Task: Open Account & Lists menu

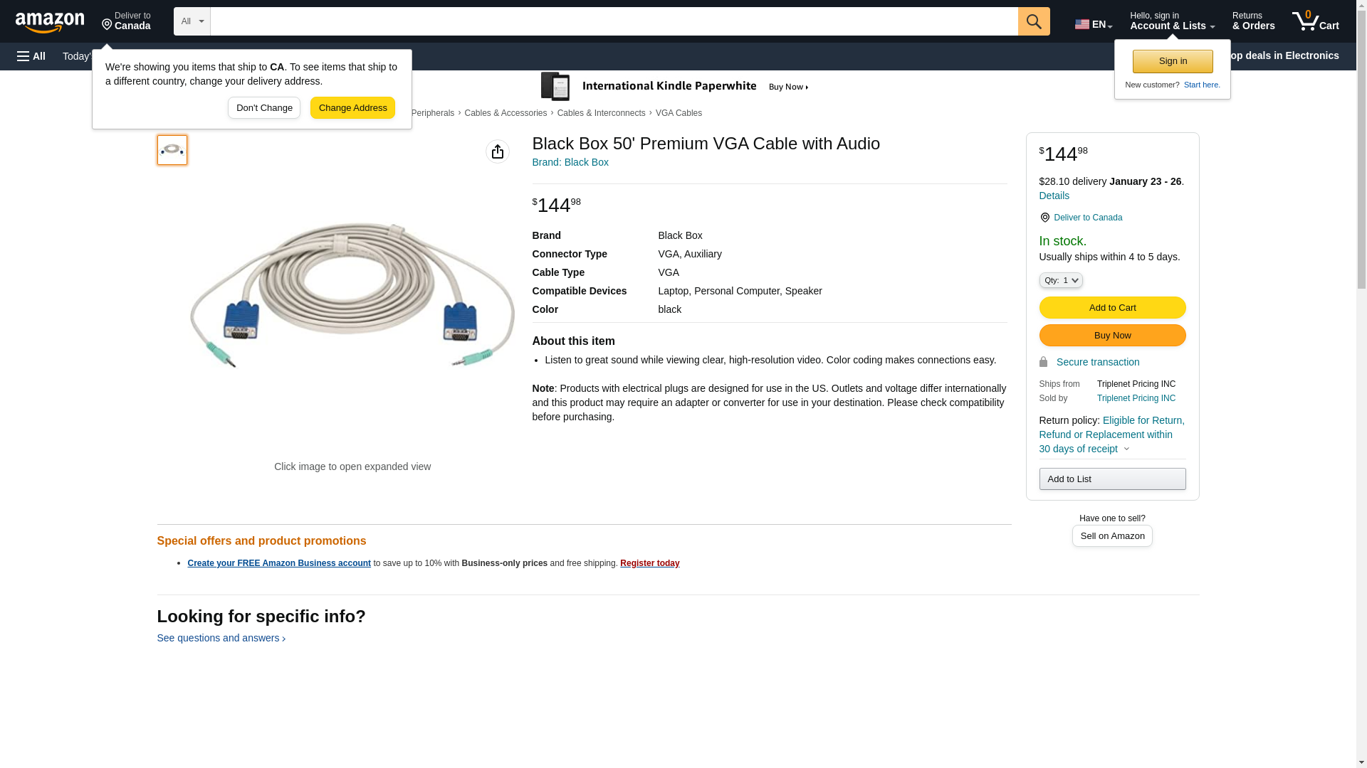Action: pos(1172,21)
